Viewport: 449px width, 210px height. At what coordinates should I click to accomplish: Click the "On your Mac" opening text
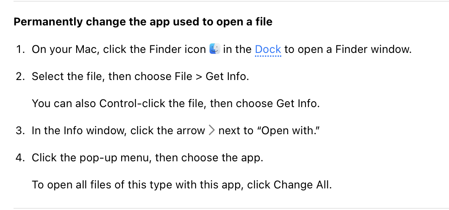coord(66,50)
